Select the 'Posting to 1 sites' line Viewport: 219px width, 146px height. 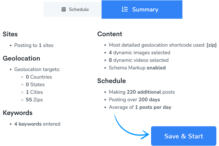(34, 45)
